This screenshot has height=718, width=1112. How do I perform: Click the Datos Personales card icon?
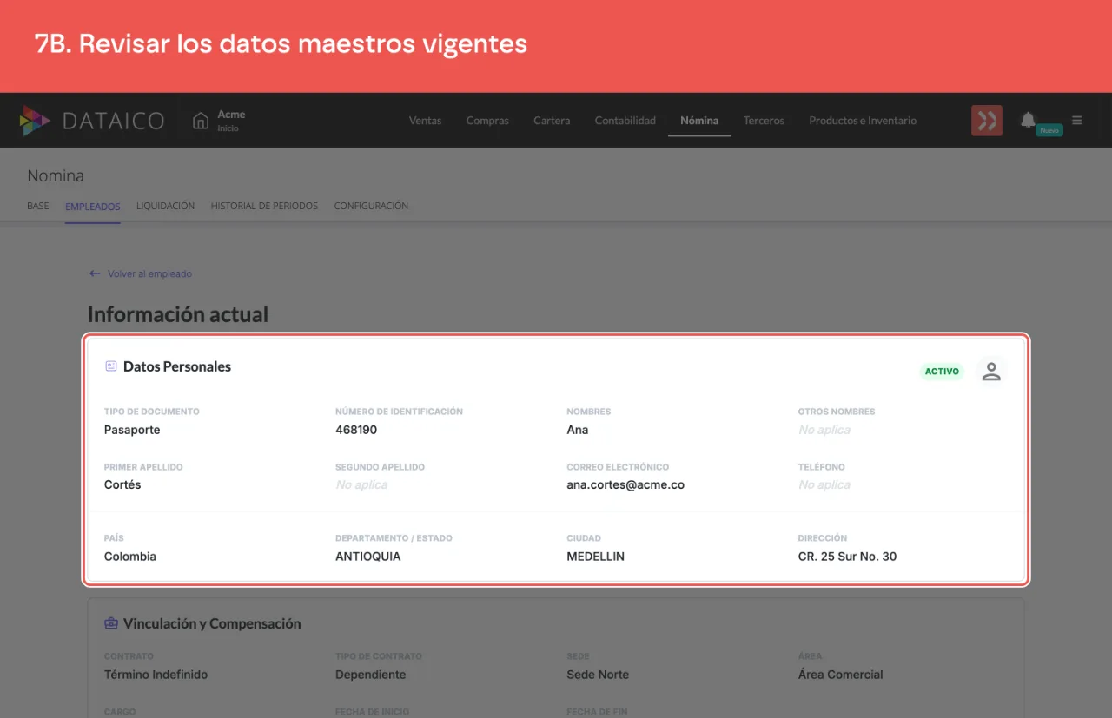point(110,366)
